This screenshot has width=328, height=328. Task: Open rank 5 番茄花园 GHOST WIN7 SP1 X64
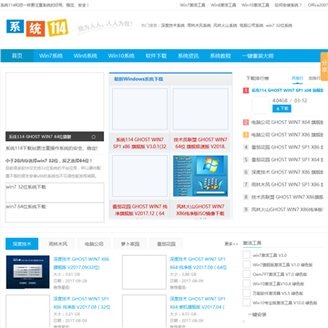[x=286, y=159]
